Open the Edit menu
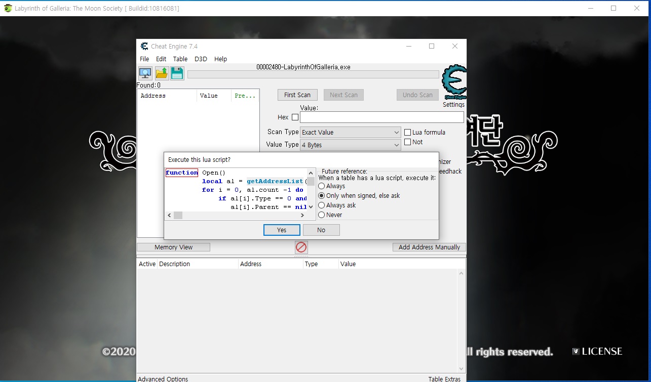651x382 pixels. [161, 59]
